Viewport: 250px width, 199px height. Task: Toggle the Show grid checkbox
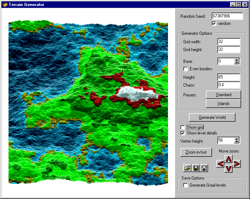(183, 127)
